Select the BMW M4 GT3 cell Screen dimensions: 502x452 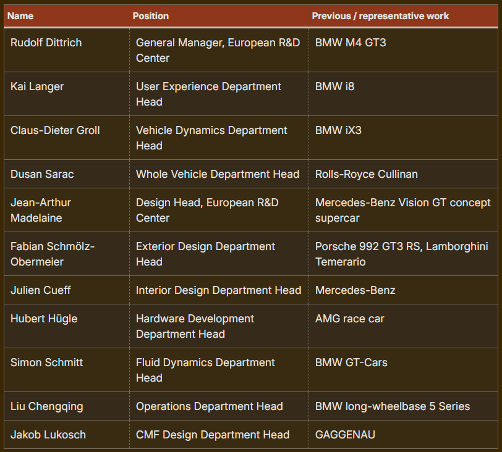point(403,50)
